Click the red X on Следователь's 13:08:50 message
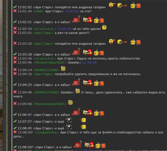 point(15,132)
